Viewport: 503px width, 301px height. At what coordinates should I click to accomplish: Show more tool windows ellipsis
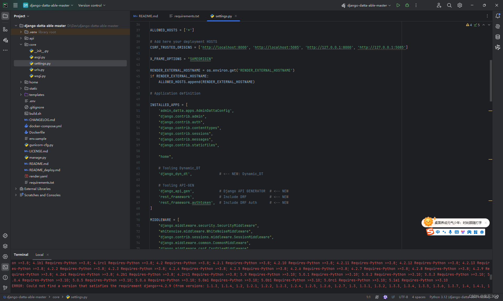[5, 50]
